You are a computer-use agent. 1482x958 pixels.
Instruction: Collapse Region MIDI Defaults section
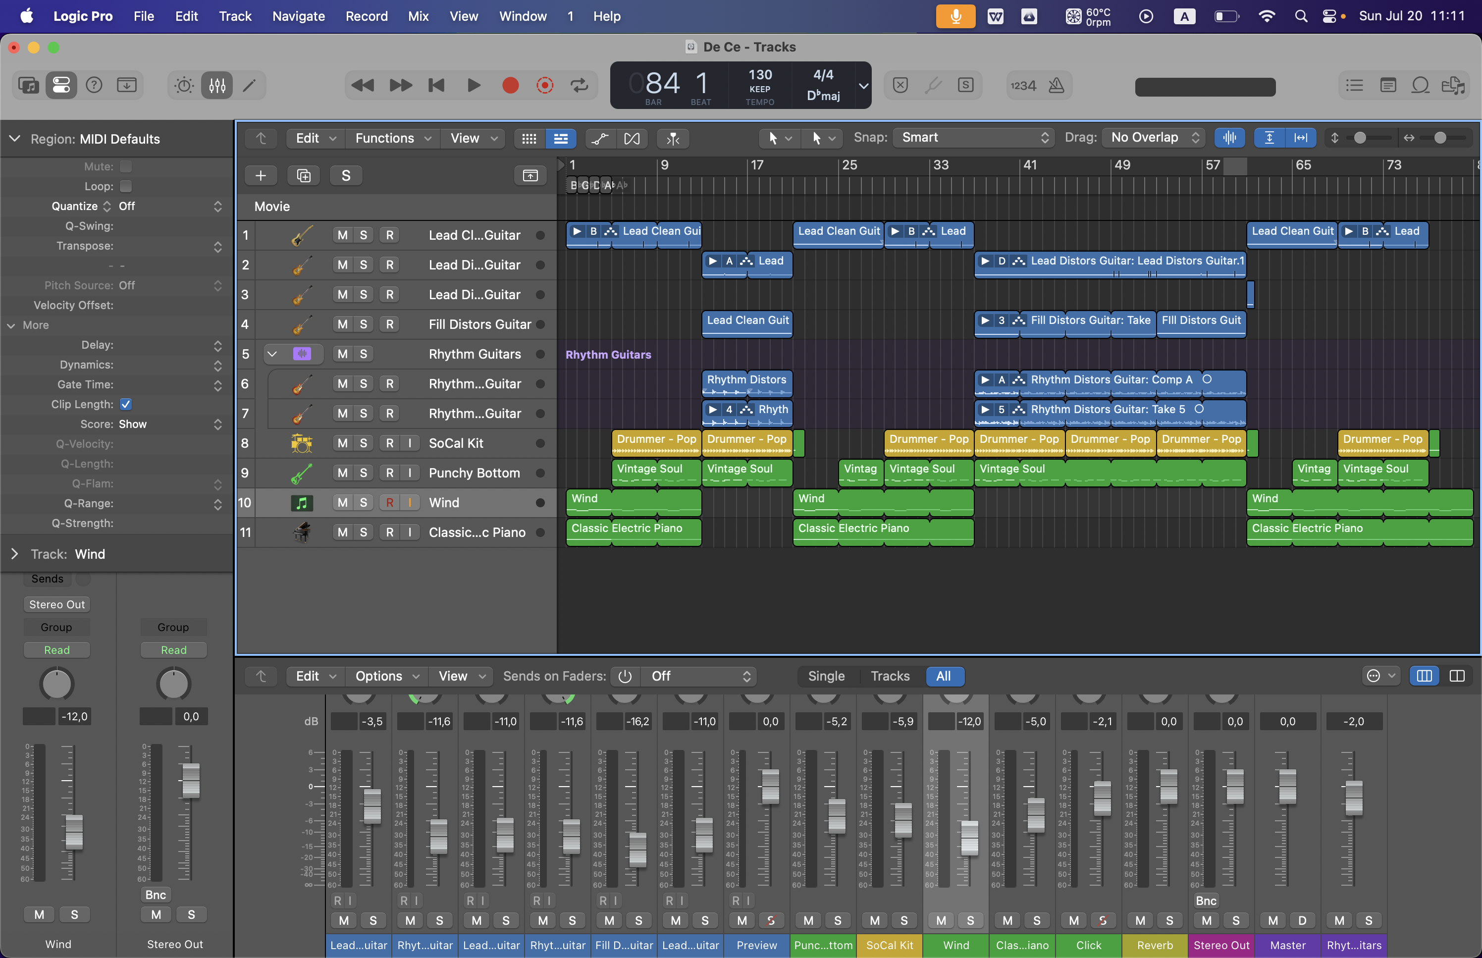14,139
